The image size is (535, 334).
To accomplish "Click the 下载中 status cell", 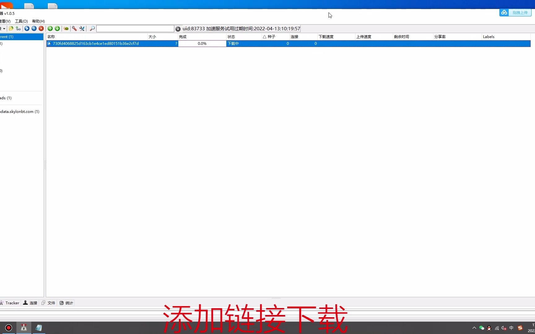I will [233, 44].
